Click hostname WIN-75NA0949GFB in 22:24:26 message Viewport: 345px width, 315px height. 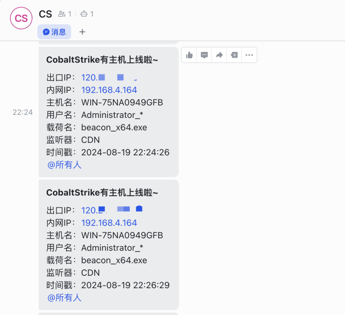[122, 103]
